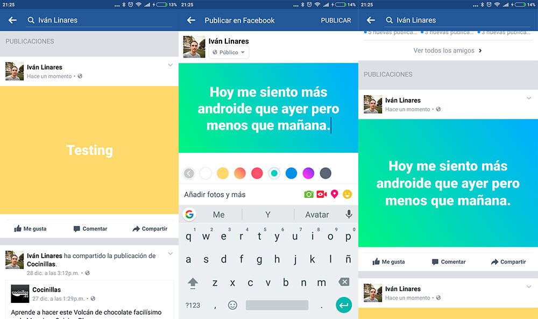538x319 pixels.
Task: Collapse the background color picker arrow
Action: tap(188, 173)
